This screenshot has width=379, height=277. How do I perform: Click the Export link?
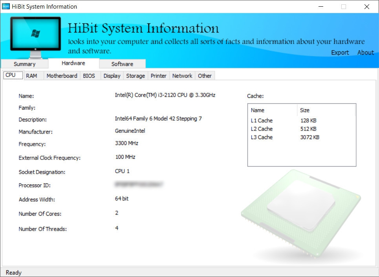(x=340, y=52)
